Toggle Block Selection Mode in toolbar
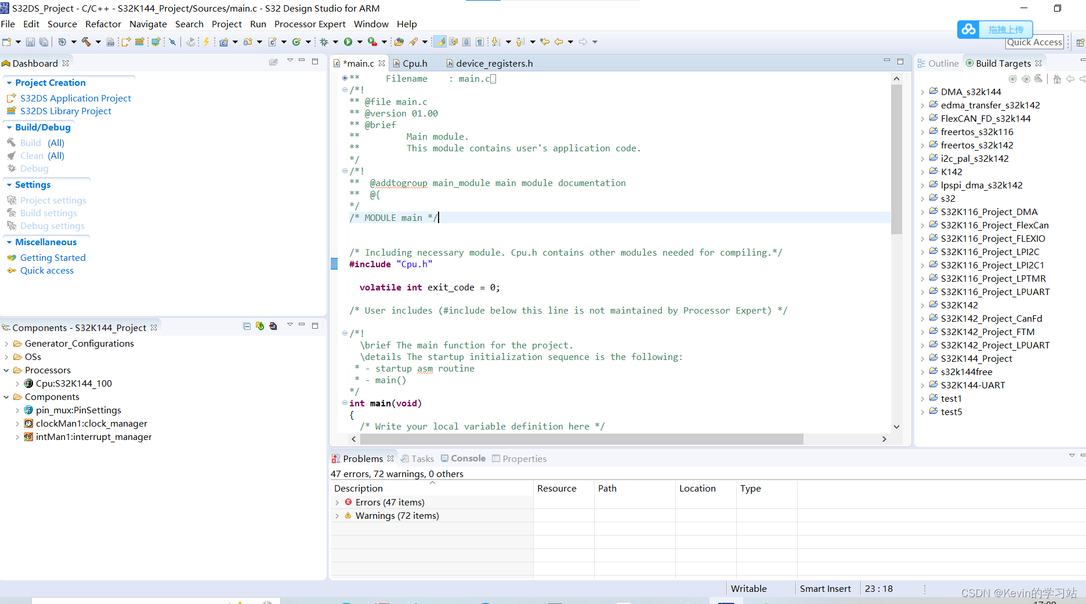This screenshot has width=1086, height=604. pyautogui.click(x=466, y=42)
